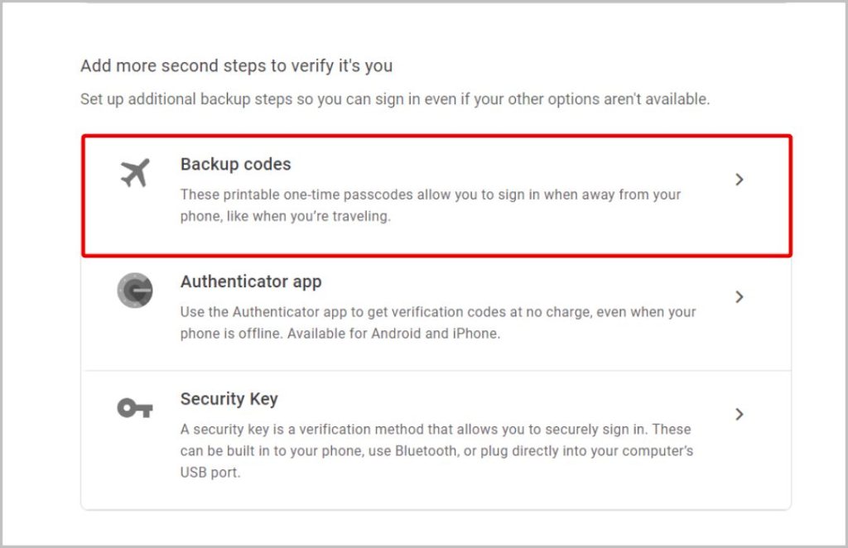Select the Security Key heading
Viewport: 848px width, 548px height.
pos(229,399)
